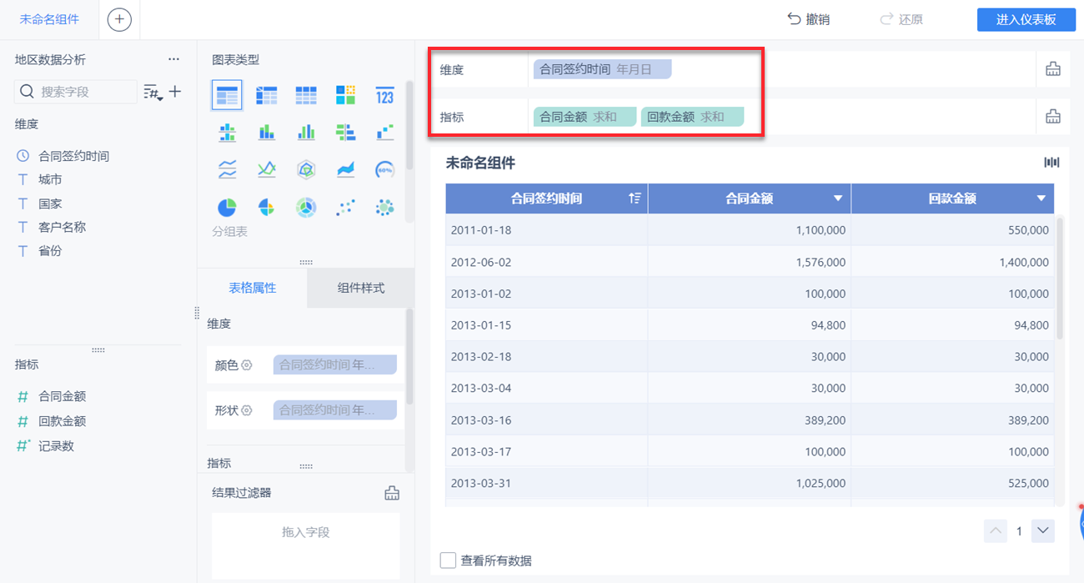The image size is (1084, 583).
Task: Open the field sort and filter dropdown next to search
Action: pyautogui.click(x=153, y=92)
